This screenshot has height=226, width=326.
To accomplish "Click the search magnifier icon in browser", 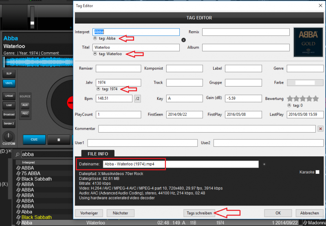I will [17, 154].
